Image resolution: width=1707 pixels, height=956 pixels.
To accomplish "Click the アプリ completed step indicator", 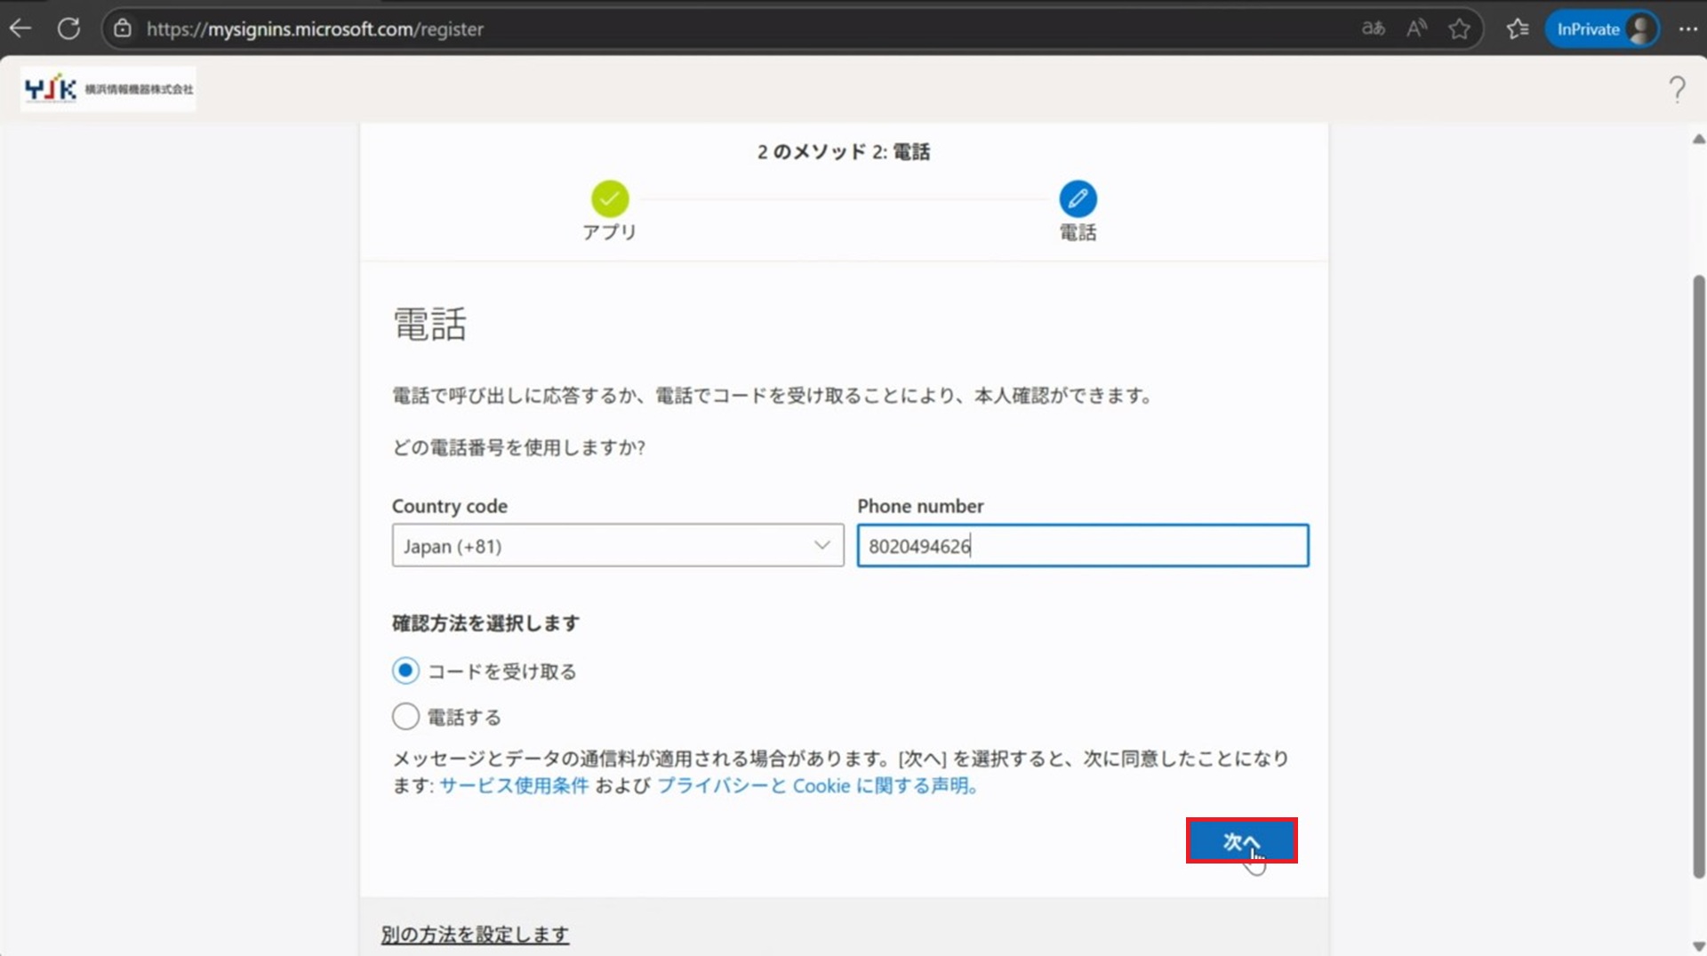I will tap(610, 199).
